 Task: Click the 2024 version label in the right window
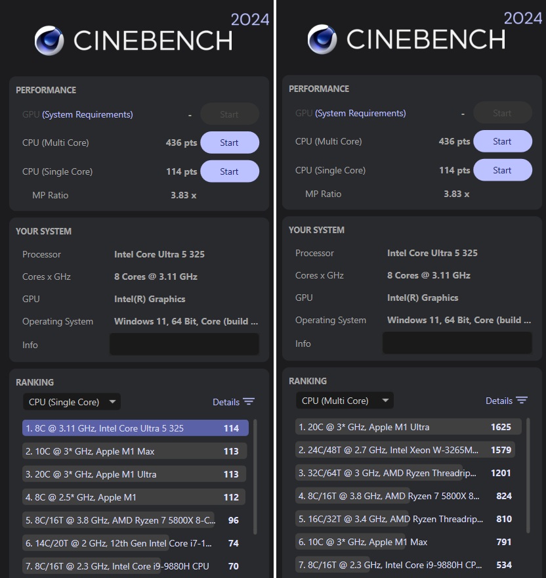(523, 18)
